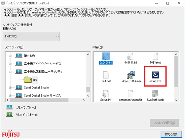
Task: Select Corel Digital Studio サービス tree label
Action: [42, 96]
